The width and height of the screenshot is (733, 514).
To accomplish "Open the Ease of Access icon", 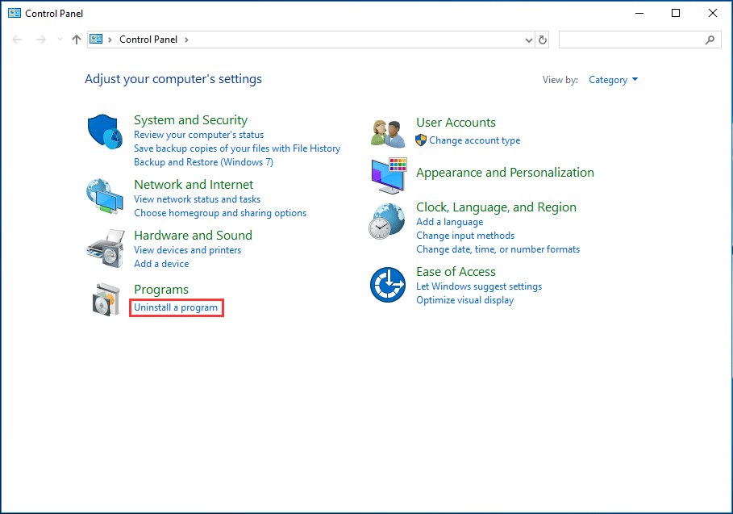I will click(x=387, y=285).
